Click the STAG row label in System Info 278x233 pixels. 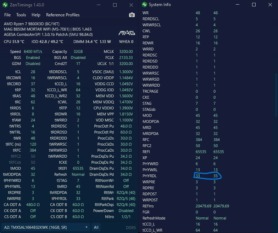tap(147, 103)
